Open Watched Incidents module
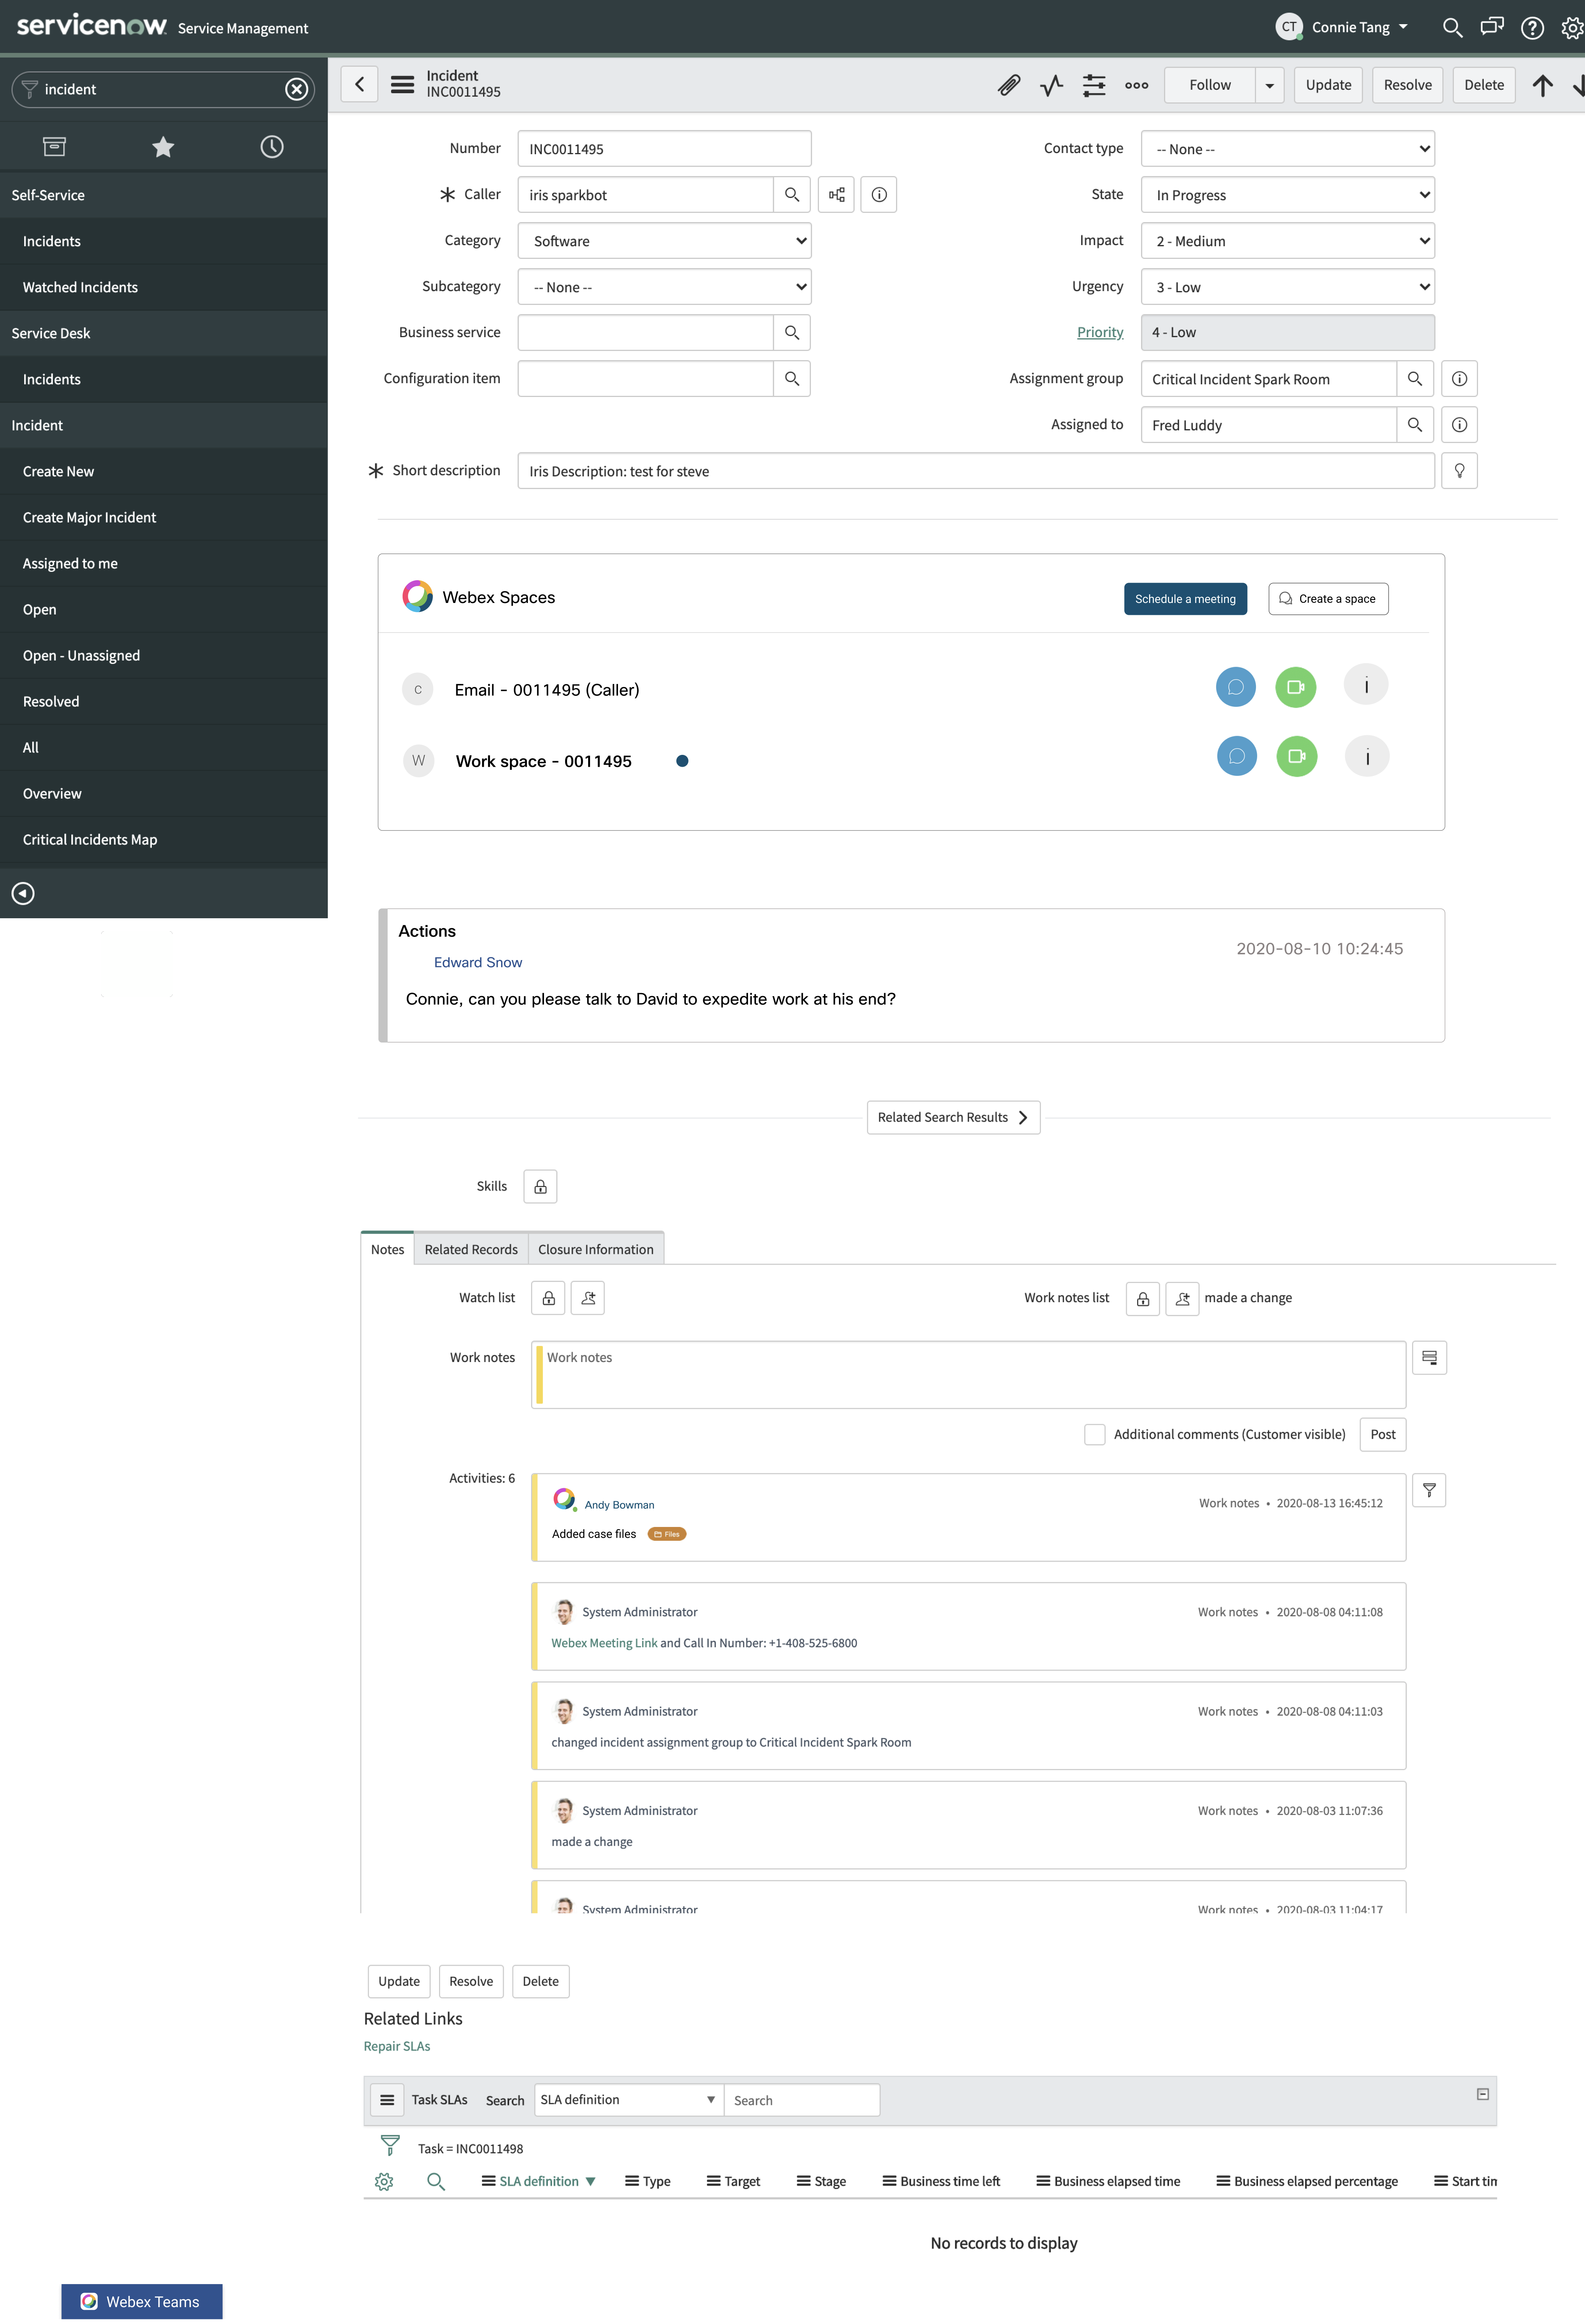Viewport: 1585px width, 2324px height. pos(164,288)
